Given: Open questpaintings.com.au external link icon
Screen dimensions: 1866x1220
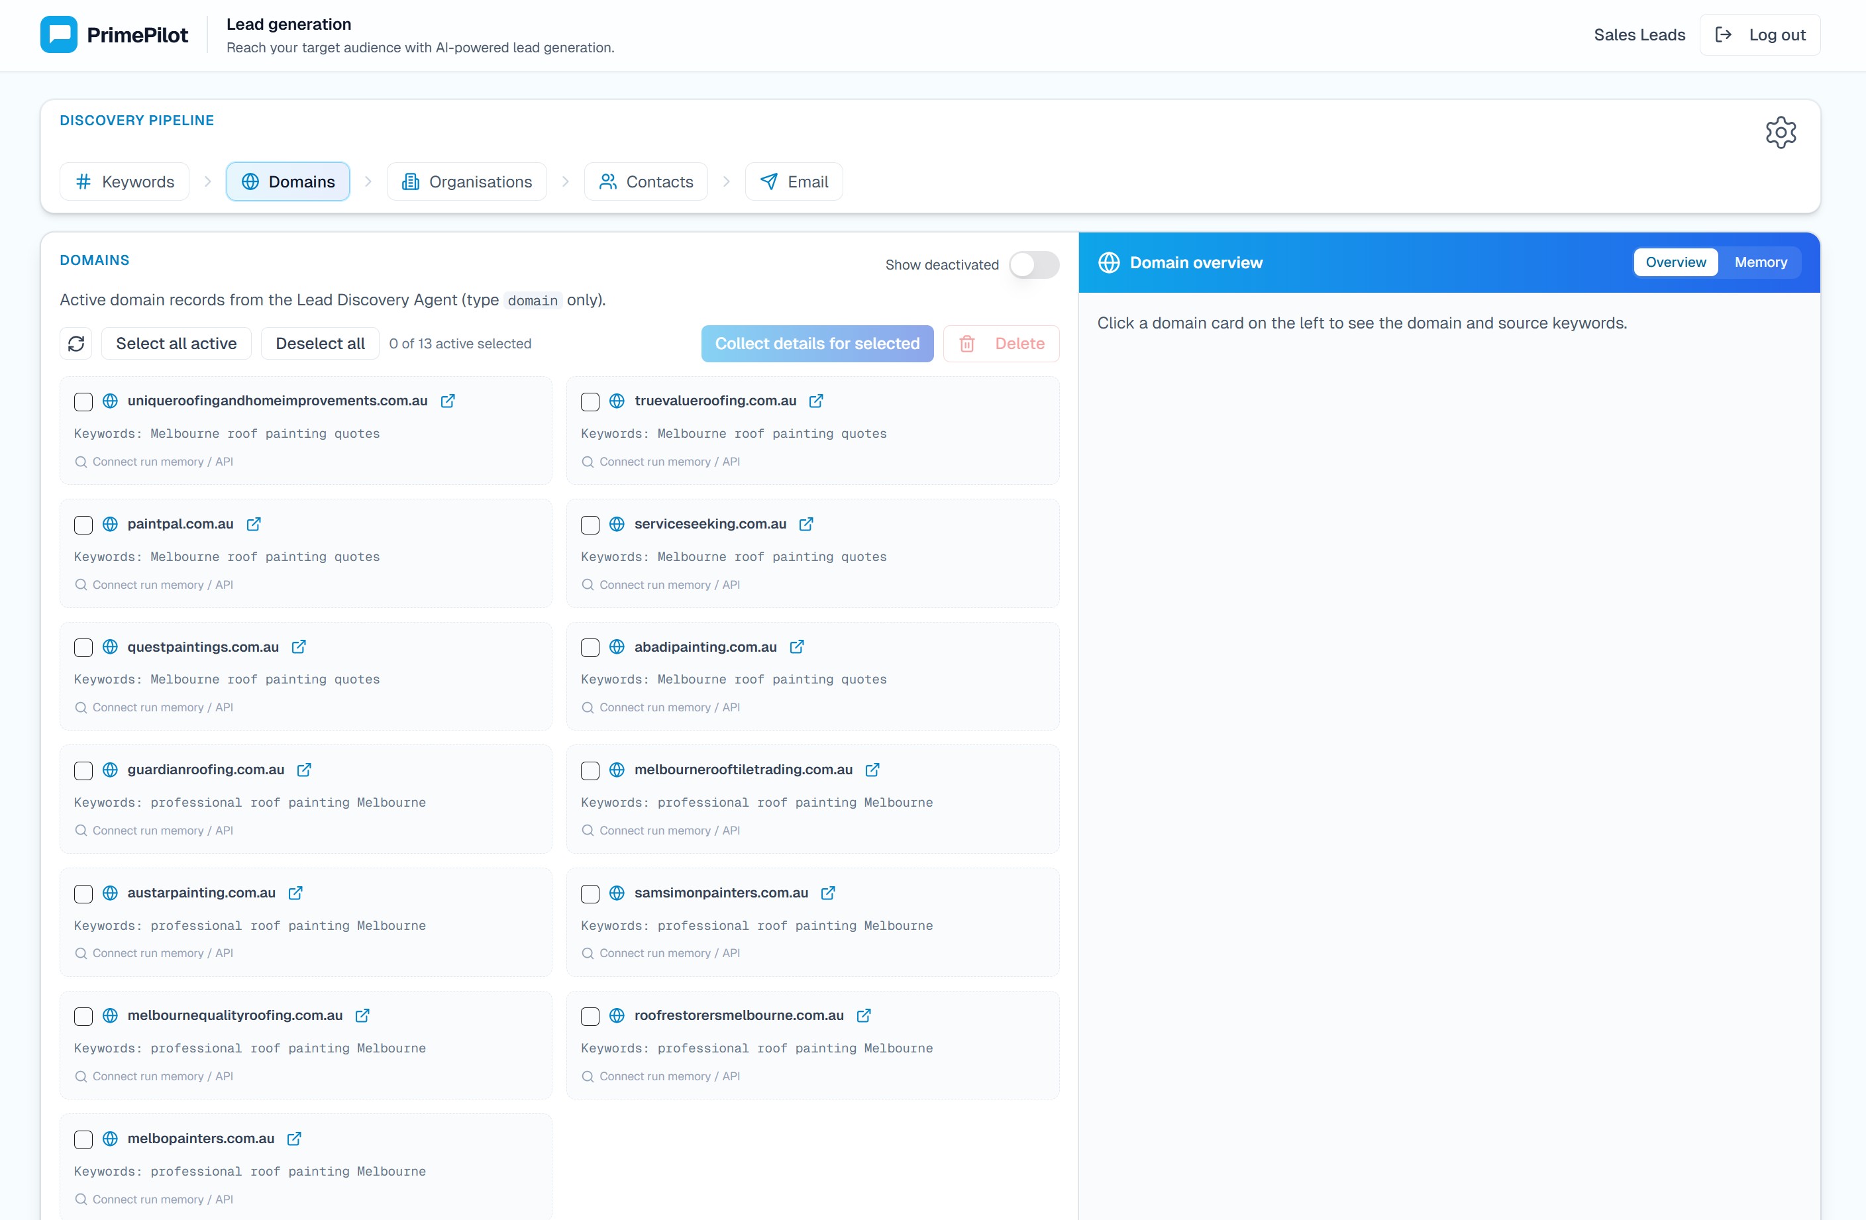Looking at the screenshot, I should coord(299,647).
